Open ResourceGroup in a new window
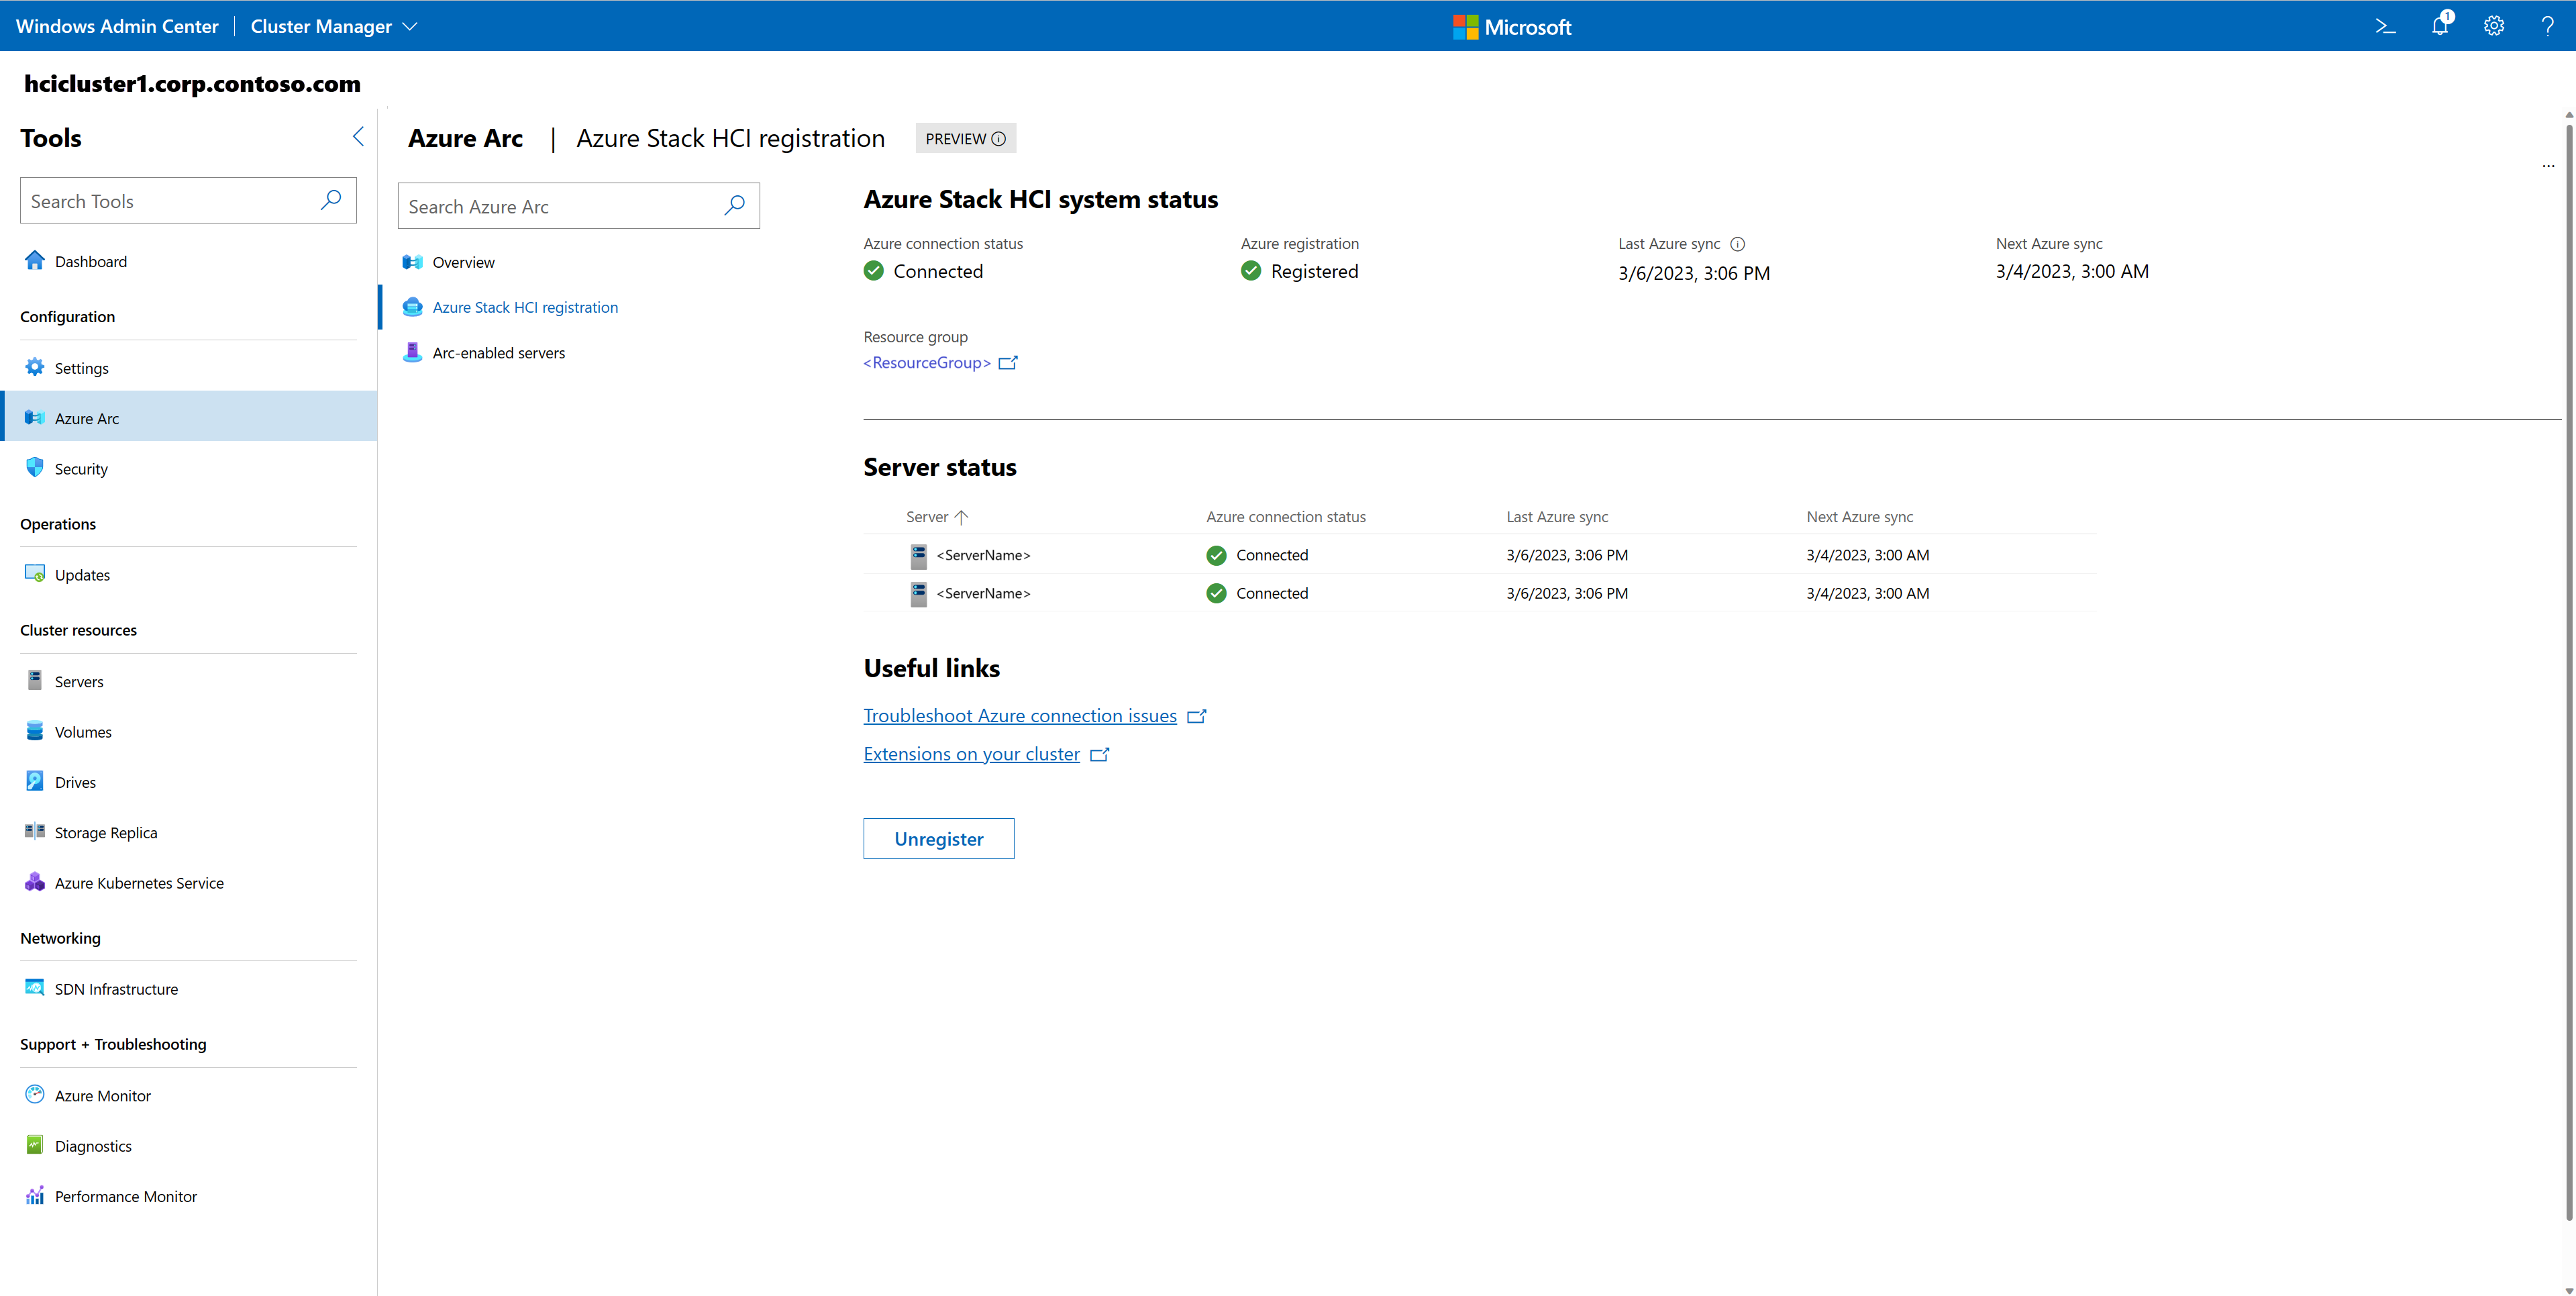The height and width of the screenshot is (1296, 2576). pyautogui.click(x=1008, y=362)
